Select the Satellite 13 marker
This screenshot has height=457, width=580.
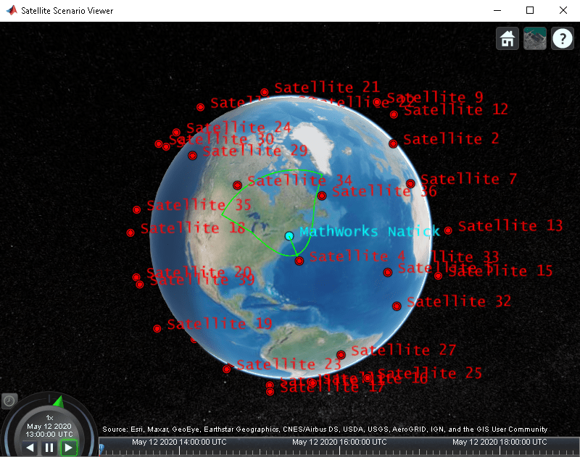pyautogui.click(x=448, y=231)
